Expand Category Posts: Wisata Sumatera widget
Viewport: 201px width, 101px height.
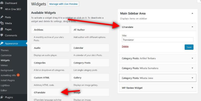click(192, 68)
